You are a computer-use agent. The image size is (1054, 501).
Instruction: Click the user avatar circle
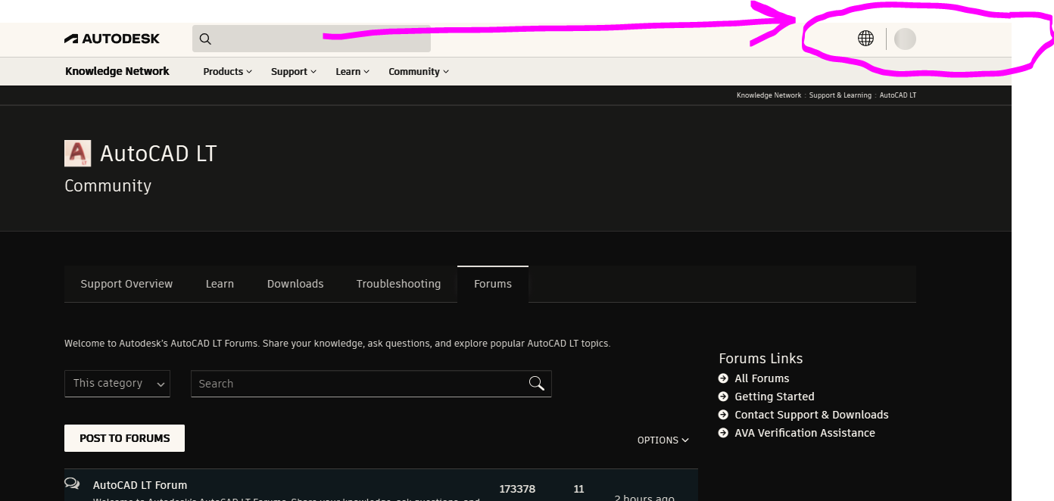[905, 39]
